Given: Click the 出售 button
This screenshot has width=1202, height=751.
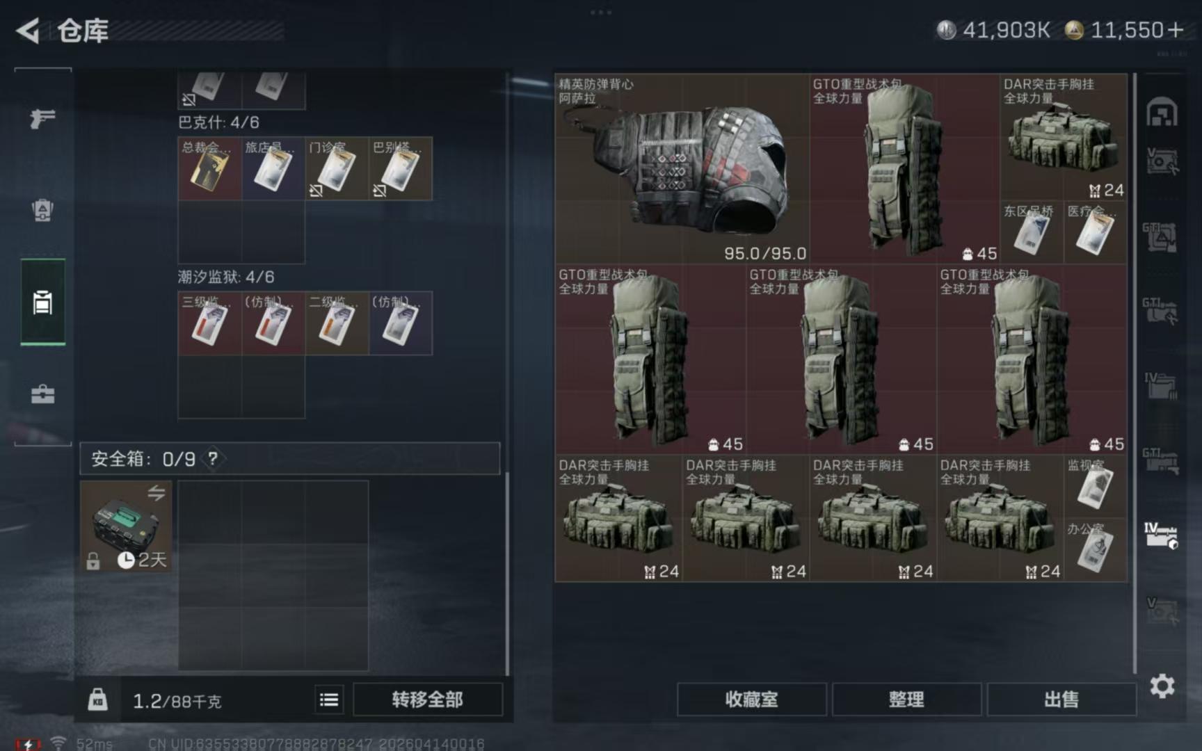Looking at the screenshot, I should (1061, 700).
